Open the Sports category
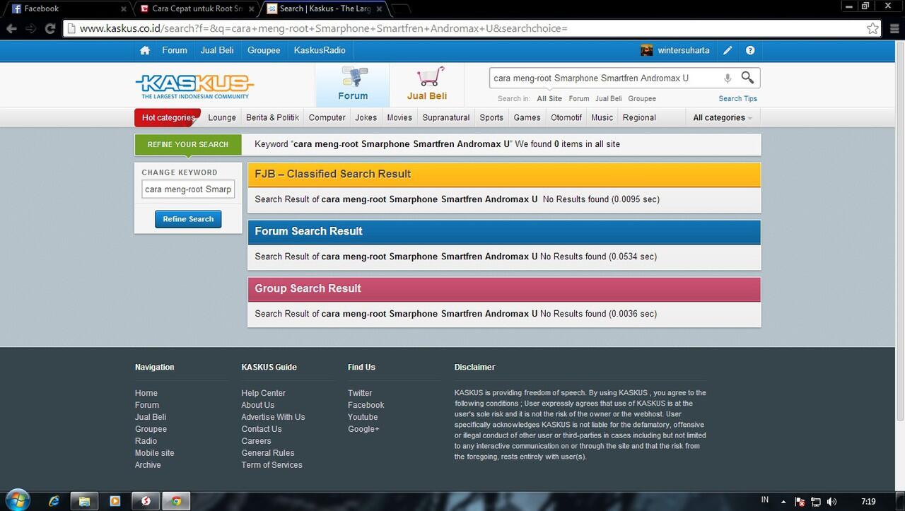The width and height of the screenshot is (905, 511). [491, 117]
